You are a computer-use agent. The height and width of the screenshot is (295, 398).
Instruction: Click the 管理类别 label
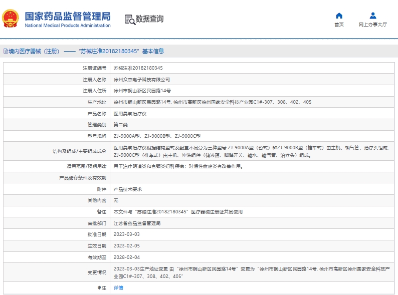pyautogui.click(x=97, y=125)
